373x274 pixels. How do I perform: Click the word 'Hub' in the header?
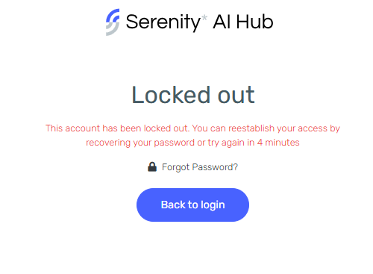tap(254, 22)
